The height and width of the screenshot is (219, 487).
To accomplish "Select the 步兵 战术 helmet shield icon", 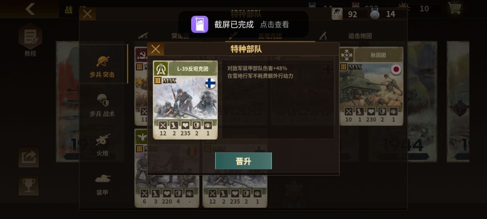I will click(102, 101).
